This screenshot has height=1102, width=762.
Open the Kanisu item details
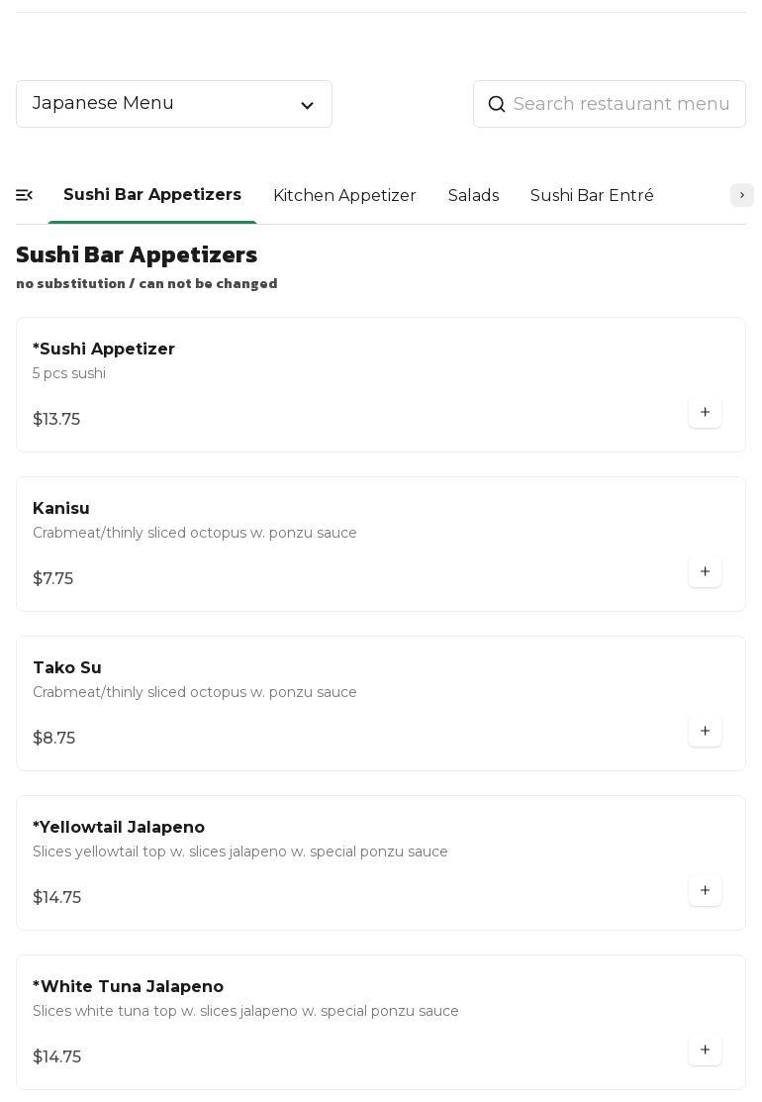61,508
